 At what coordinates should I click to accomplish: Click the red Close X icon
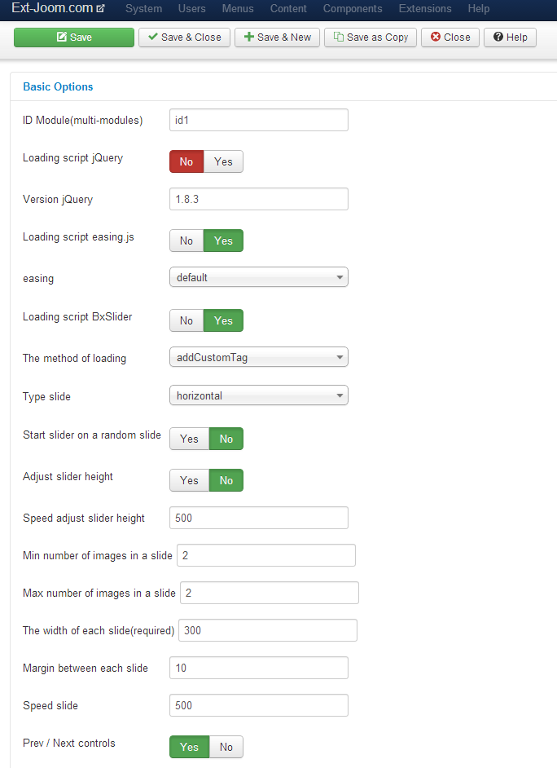435,37
